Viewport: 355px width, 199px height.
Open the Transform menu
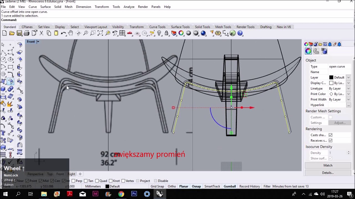pos(102,7)
